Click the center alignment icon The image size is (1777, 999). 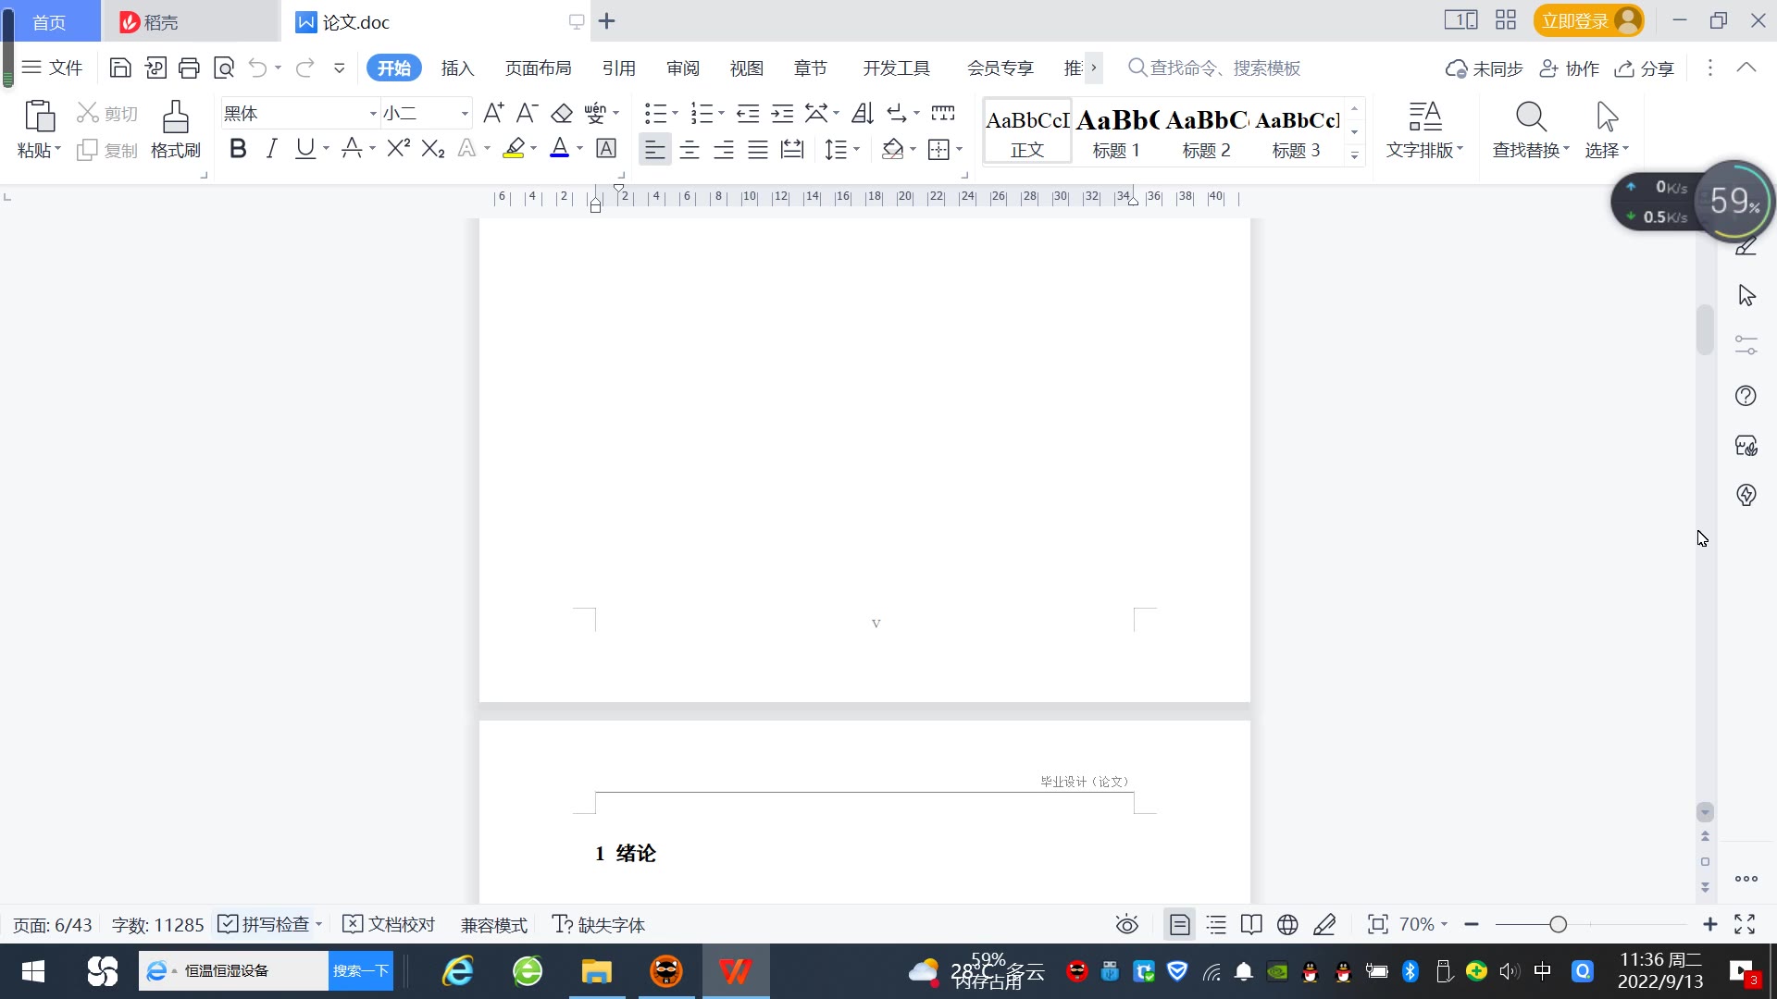pos(690,149)
